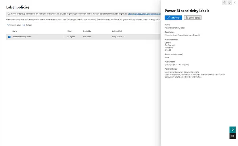Uncheck the Power BI sensitivity labels row

[10, 37]
